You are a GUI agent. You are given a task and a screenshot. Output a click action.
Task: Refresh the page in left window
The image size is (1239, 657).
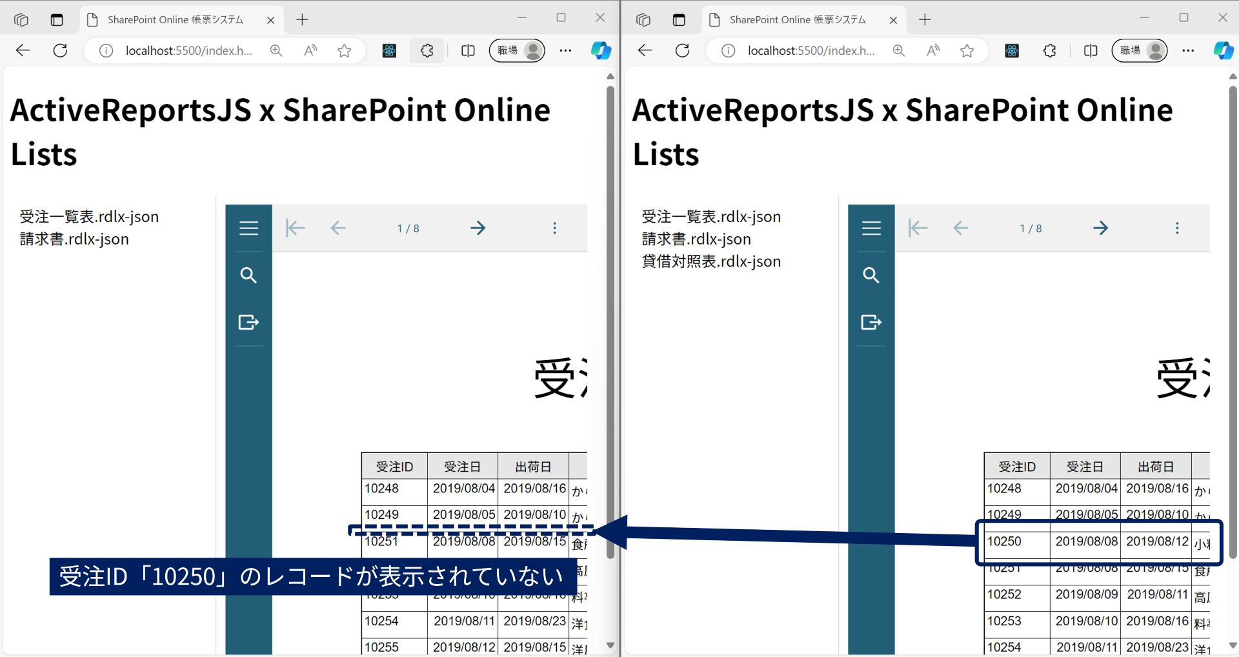60,50
